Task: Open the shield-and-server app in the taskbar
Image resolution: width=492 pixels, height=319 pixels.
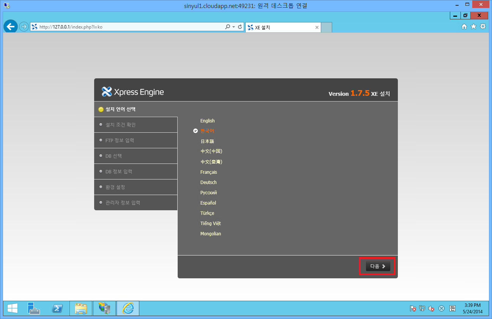Action: point(104,308)
